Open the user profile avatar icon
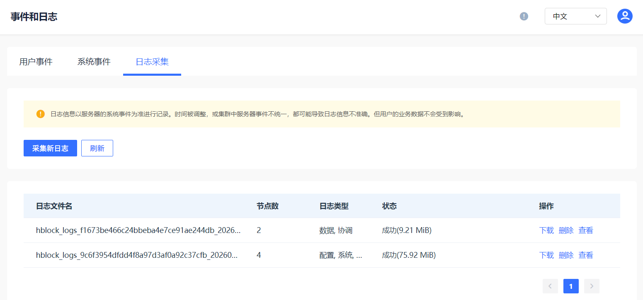The width and height of the screenshot is (643, 300). point(624,16)
